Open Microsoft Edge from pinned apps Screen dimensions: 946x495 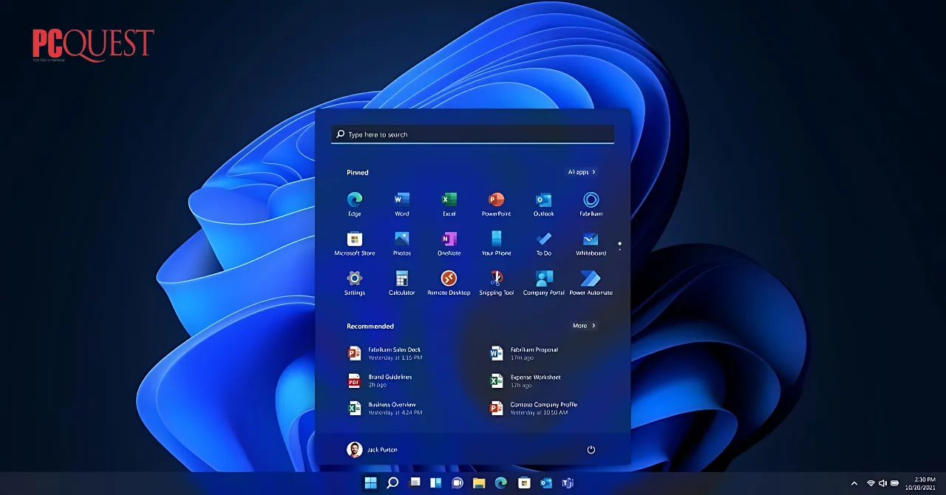click(354, 199)
